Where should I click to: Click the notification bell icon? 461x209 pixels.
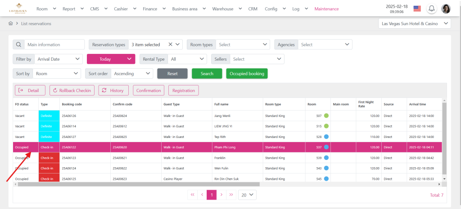[x=432, y=9]
